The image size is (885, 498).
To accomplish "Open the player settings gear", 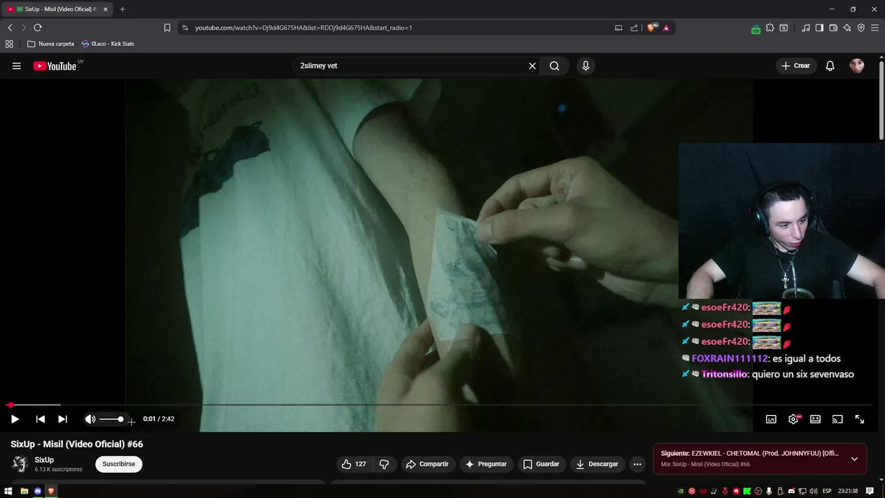I will [x=793, y=419].
